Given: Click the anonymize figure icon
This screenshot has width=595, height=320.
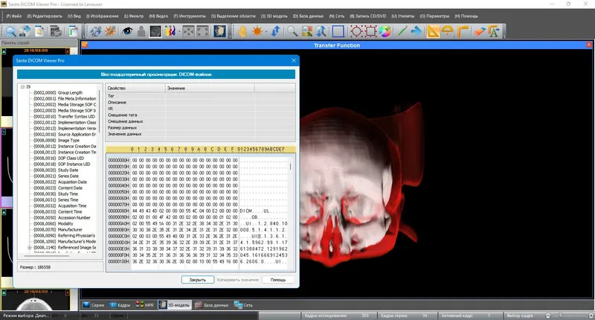Looking at the screenshot, I should (x=141, y=31).
